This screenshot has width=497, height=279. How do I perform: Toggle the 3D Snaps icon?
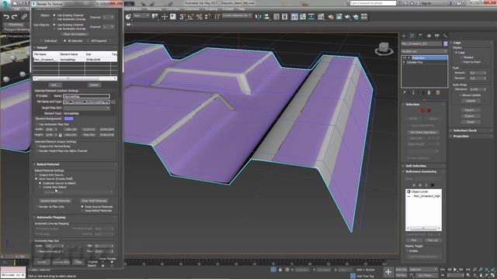click(x=182, y=17)
